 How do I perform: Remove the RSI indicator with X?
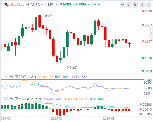(x=6, y=77)
